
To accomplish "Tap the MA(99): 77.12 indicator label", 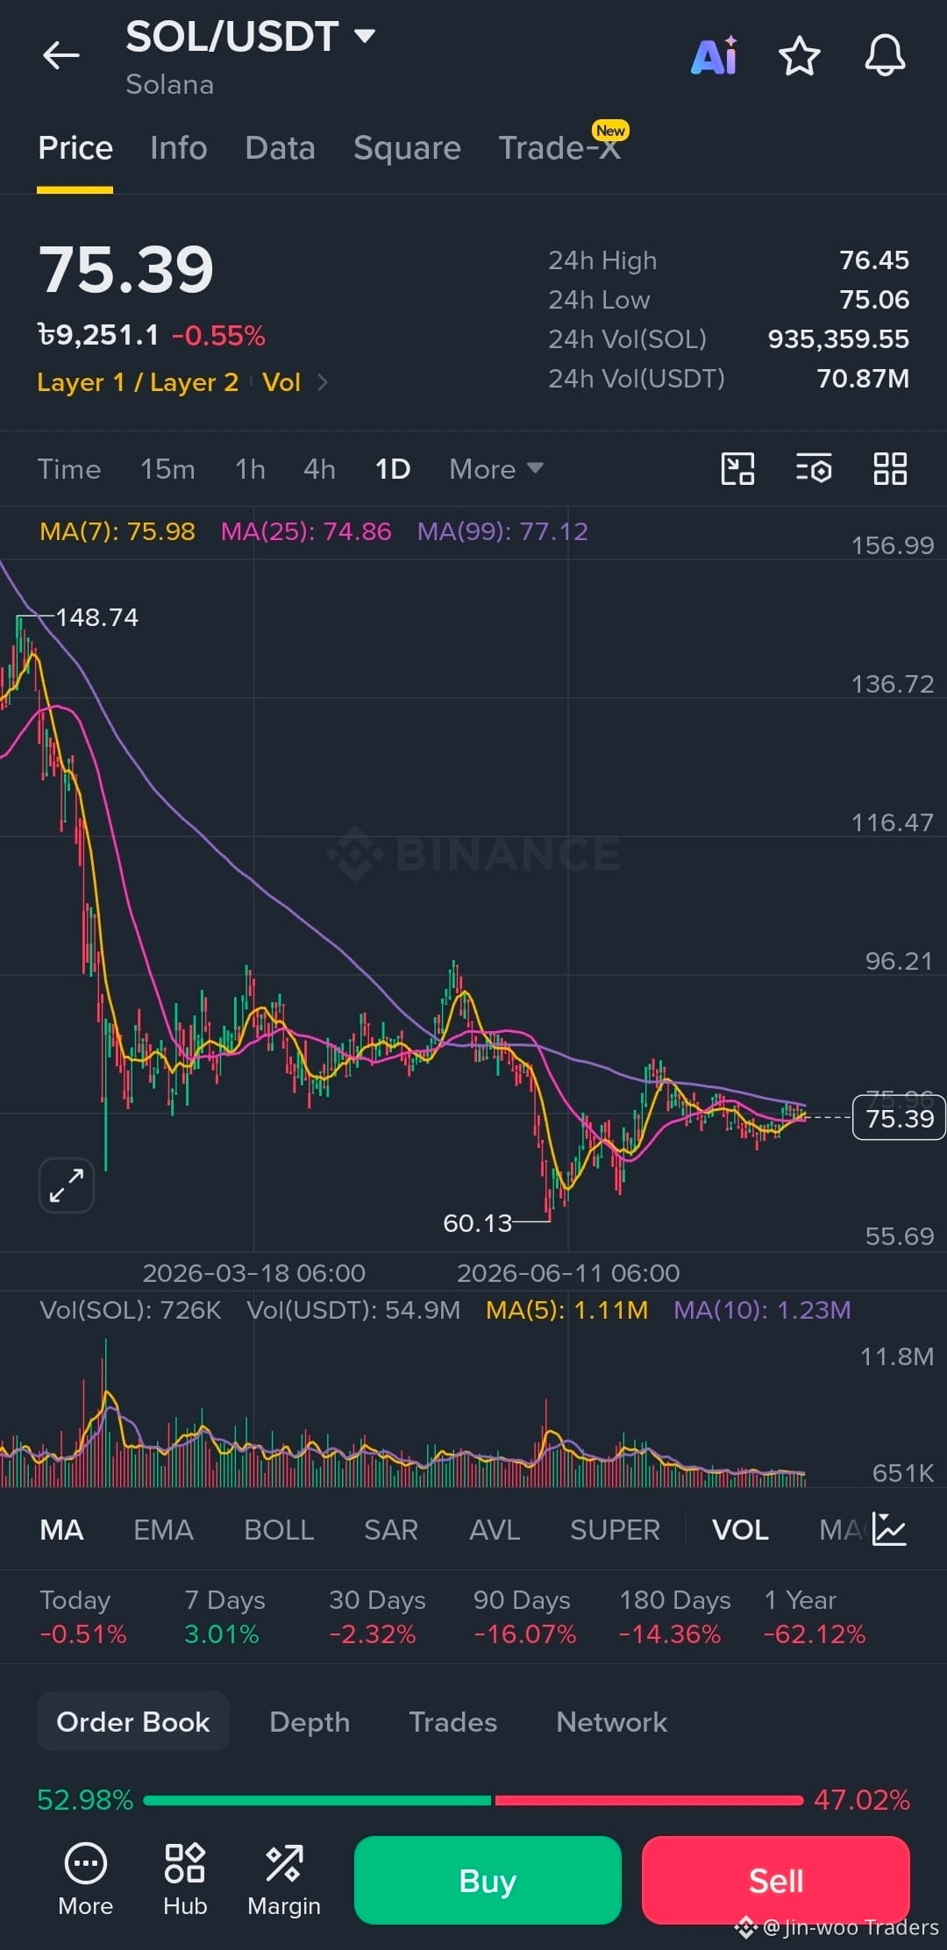I will click(x=502, y=531).
